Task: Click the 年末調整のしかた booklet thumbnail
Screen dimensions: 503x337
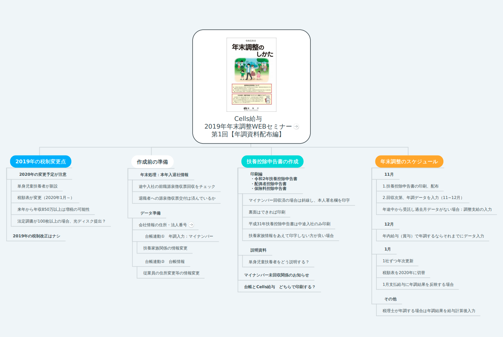Action: [x=252, y=75]
